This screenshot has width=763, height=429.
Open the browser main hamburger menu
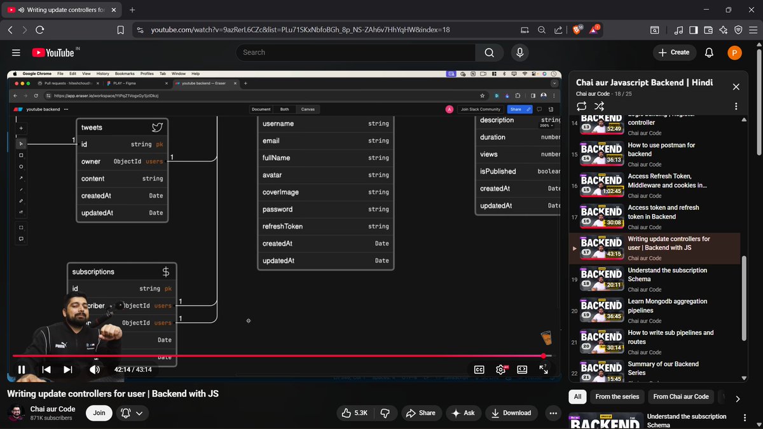752,30
